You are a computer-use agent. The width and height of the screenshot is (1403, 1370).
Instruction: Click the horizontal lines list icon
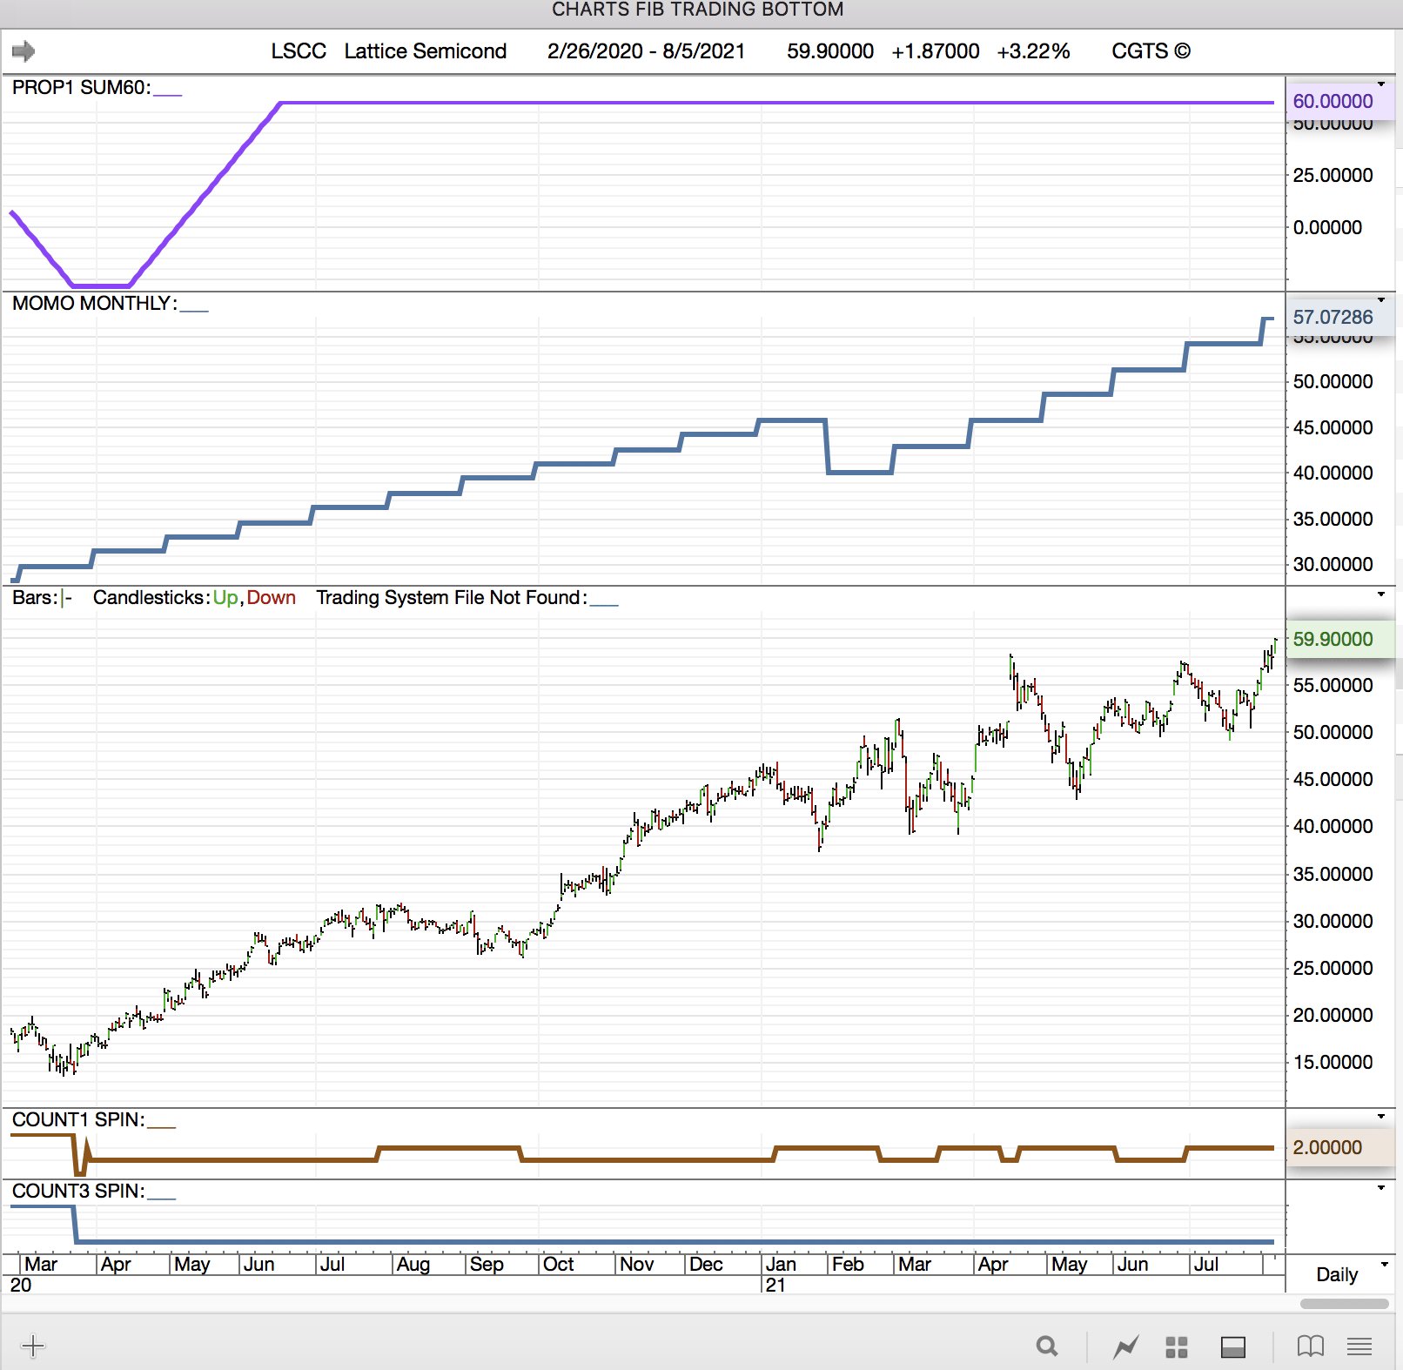tap(1359, 1347)
